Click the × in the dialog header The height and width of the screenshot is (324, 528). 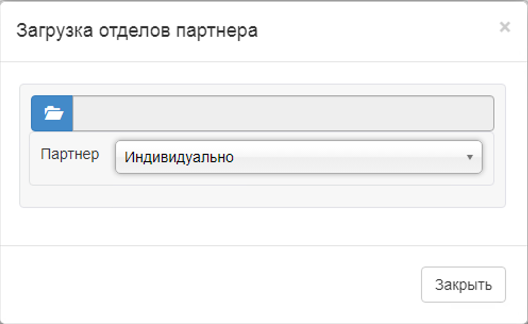pyautogui.click(x=505, y=27)
